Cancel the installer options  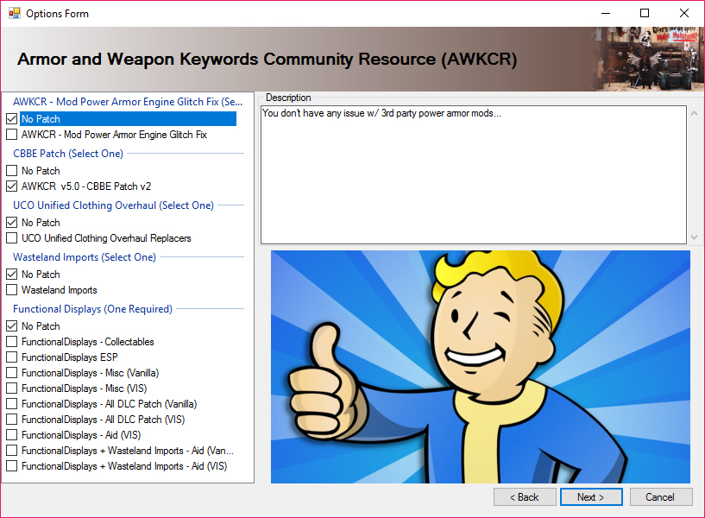pos(660,497)
